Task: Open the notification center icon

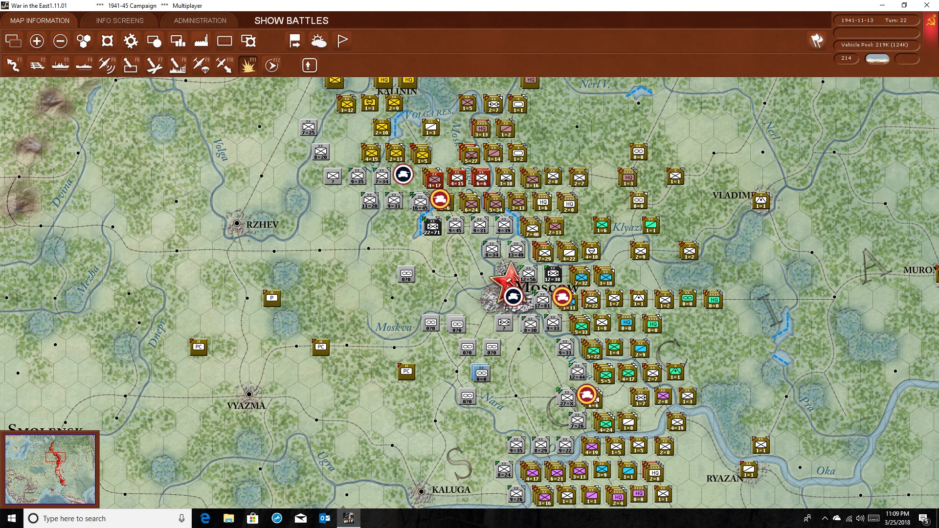Action: click(923, 518)
